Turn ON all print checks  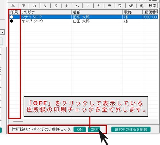[x=80, y=129]
